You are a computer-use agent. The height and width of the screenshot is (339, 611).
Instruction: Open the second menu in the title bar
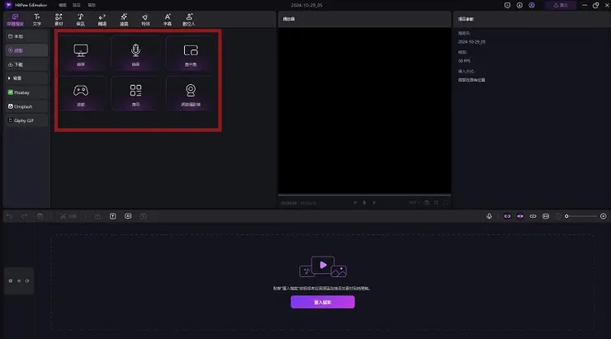(x=77, y=5)
